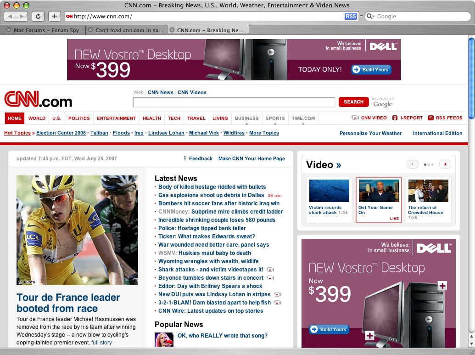
Task: Open OK, who REALLY wrote that song
Action: pyautogui.click(x=222, y=336)
